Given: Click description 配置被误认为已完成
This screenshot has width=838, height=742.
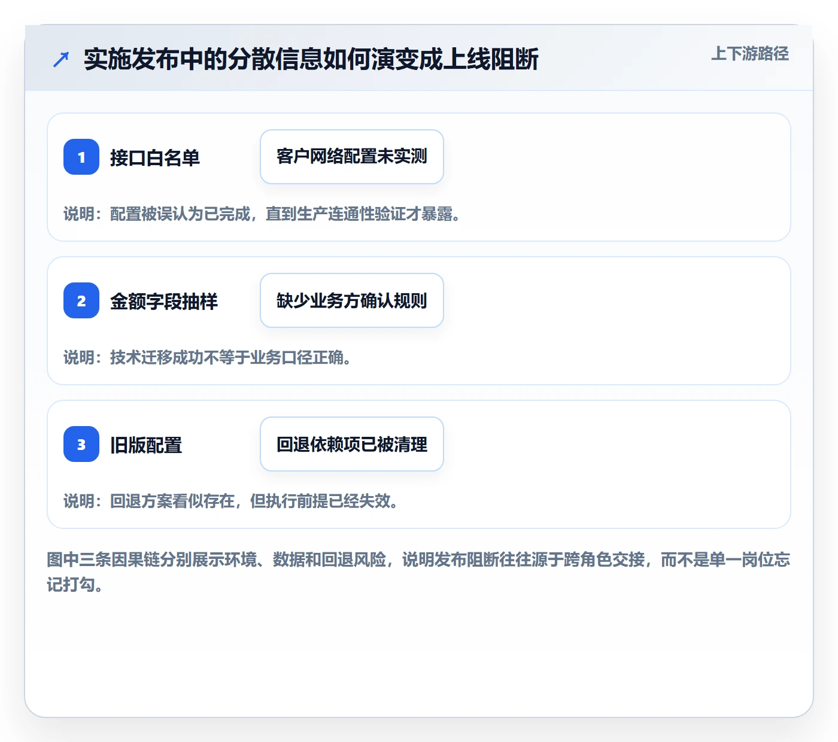Looking at the screenshot, I should click(x=262, y=214).
